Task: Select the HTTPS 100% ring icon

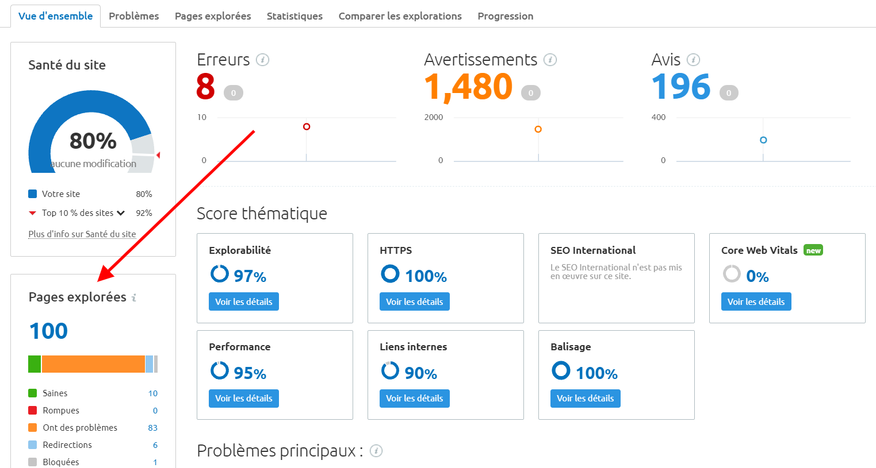Action: pos(390,274)
